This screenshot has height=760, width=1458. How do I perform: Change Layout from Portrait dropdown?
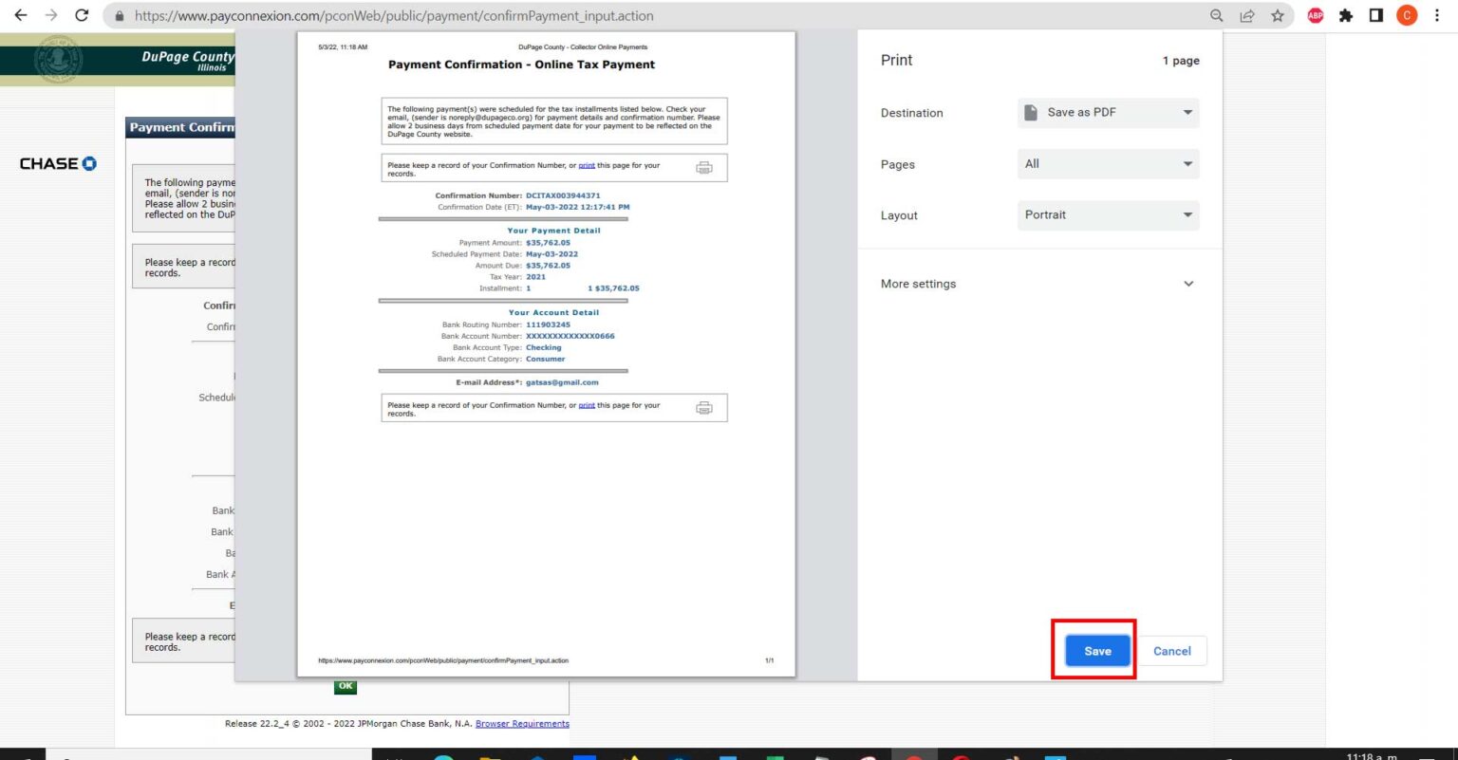pos(1108,215)
